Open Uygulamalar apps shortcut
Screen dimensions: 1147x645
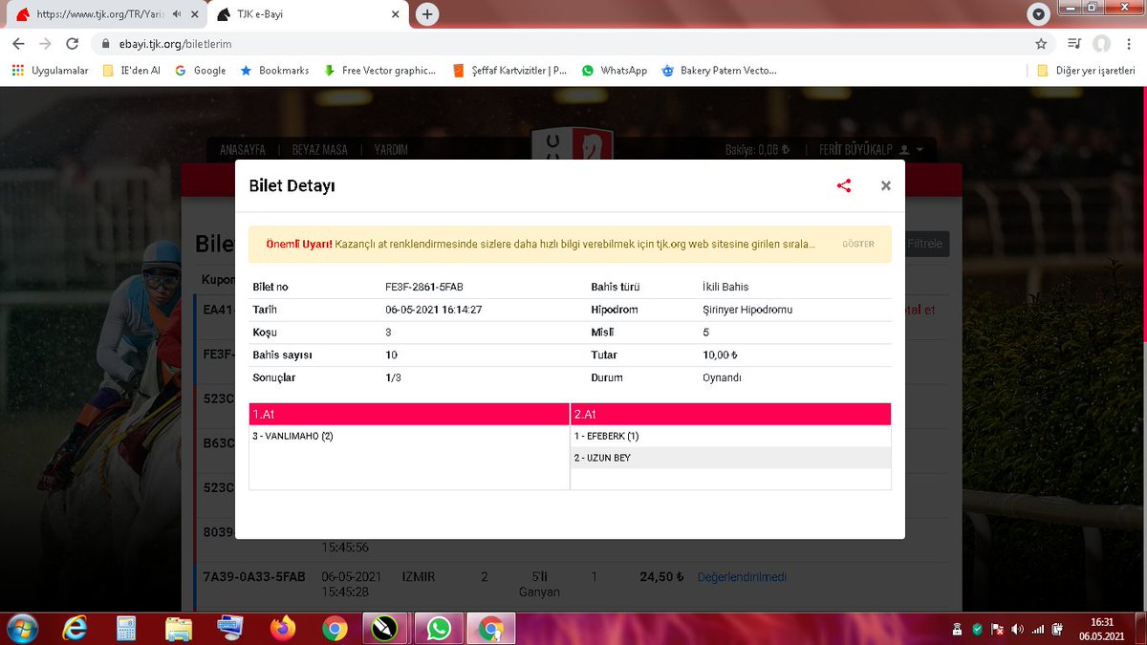pyautogui.click(x=50, y=71)
